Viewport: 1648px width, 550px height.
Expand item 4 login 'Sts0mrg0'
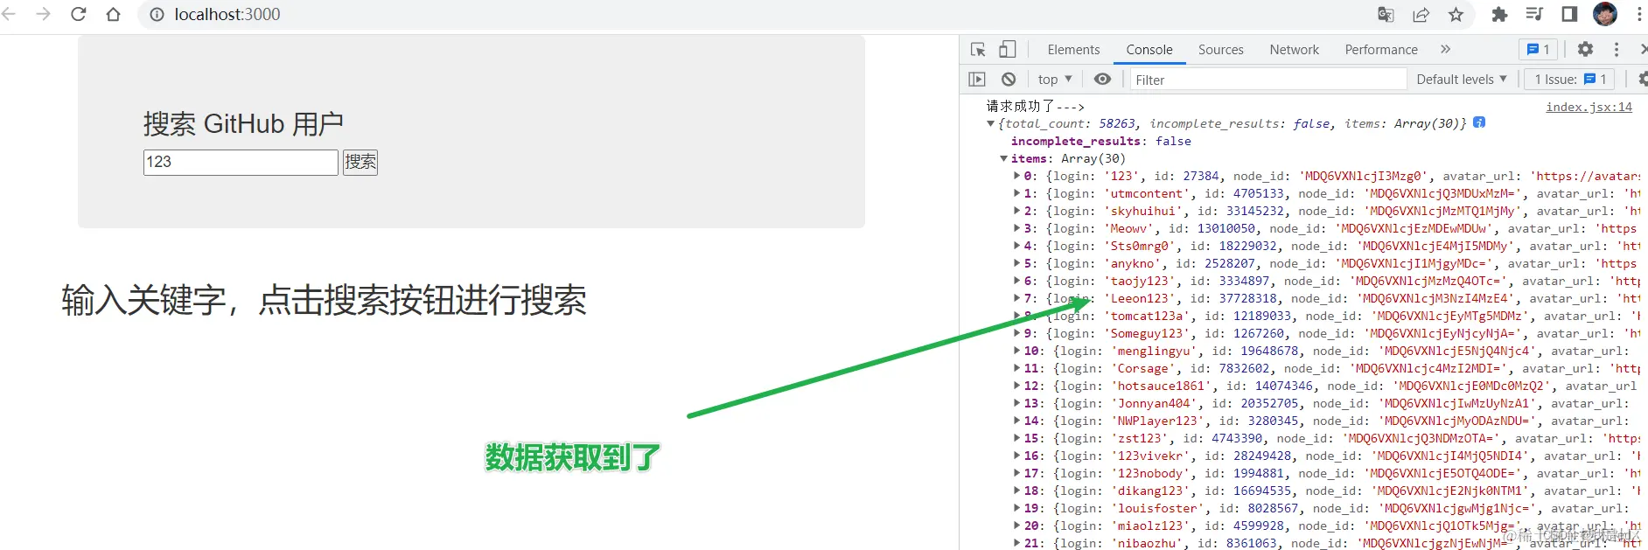click(1016, 246)
